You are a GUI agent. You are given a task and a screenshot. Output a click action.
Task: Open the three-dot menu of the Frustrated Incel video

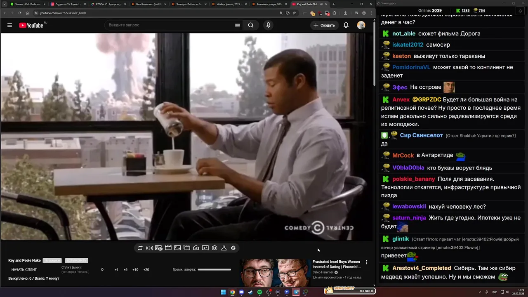click(x=367, y=262)
